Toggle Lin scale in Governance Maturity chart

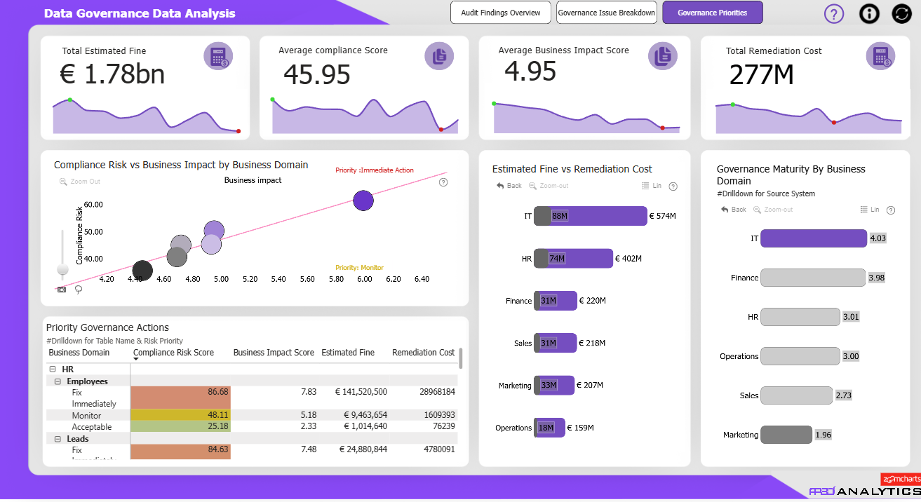click(x=869, y=210)
